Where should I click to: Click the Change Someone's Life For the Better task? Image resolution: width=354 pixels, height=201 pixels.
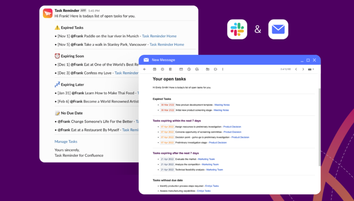click(102, 122)
